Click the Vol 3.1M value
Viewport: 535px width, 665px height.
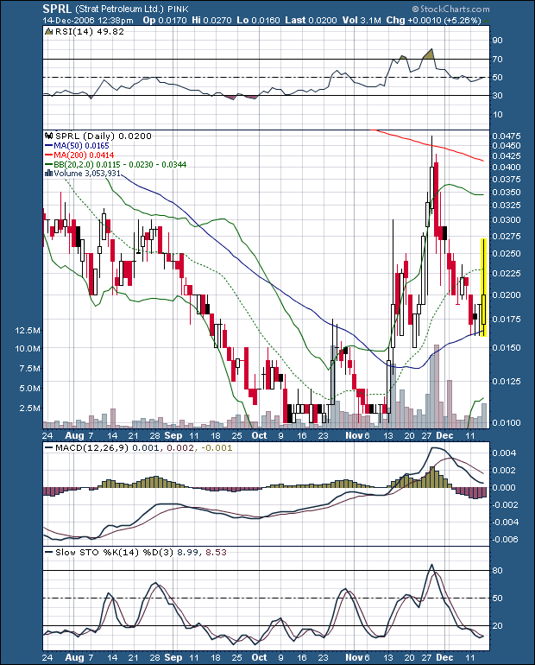(362, 21)
